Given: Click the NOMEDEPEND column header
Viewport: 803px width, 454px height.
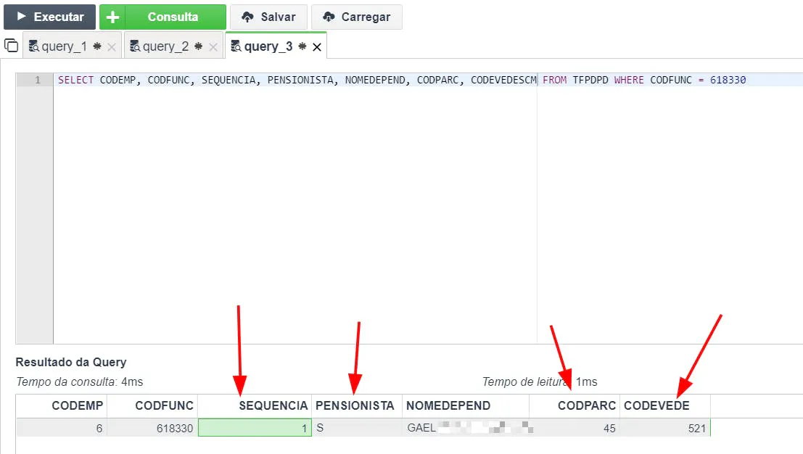Looking at the screenshot, I should point(448,405).
